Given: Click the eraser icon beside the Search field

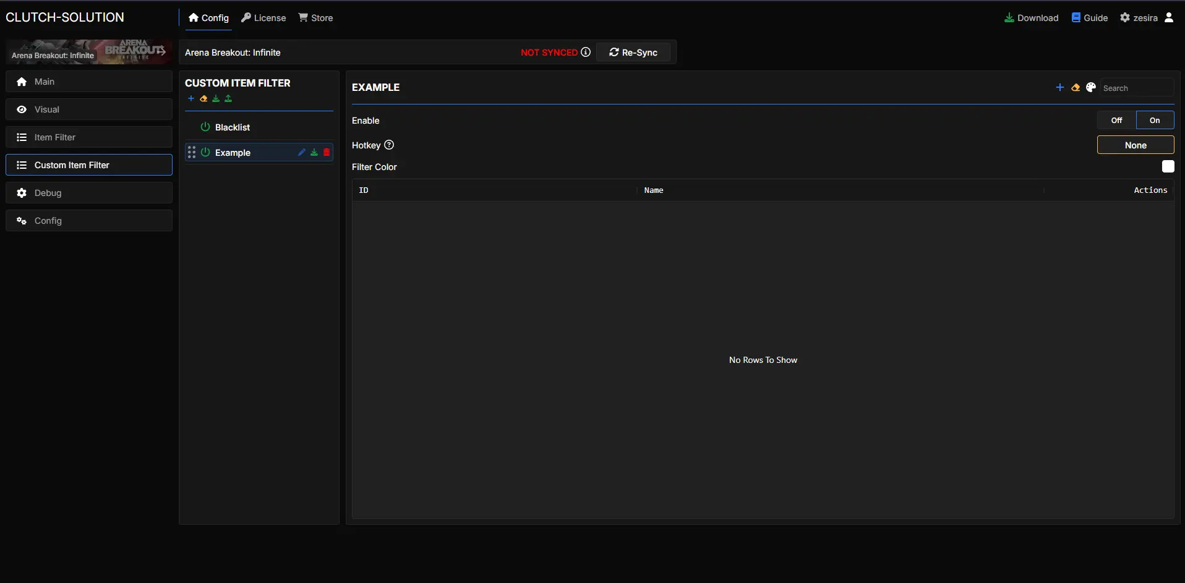Looking at the screenshot, I should coord(1076,88).
